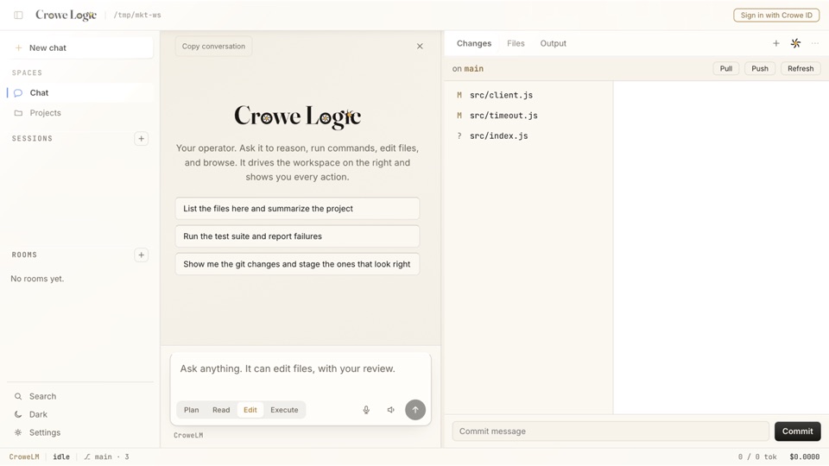Open the more options ellipsis menu
This screenshot has width=829, height=466.
[x=815, y=43]
